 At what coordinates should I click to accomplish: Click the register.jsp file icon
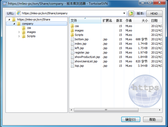tap(72, 52)
